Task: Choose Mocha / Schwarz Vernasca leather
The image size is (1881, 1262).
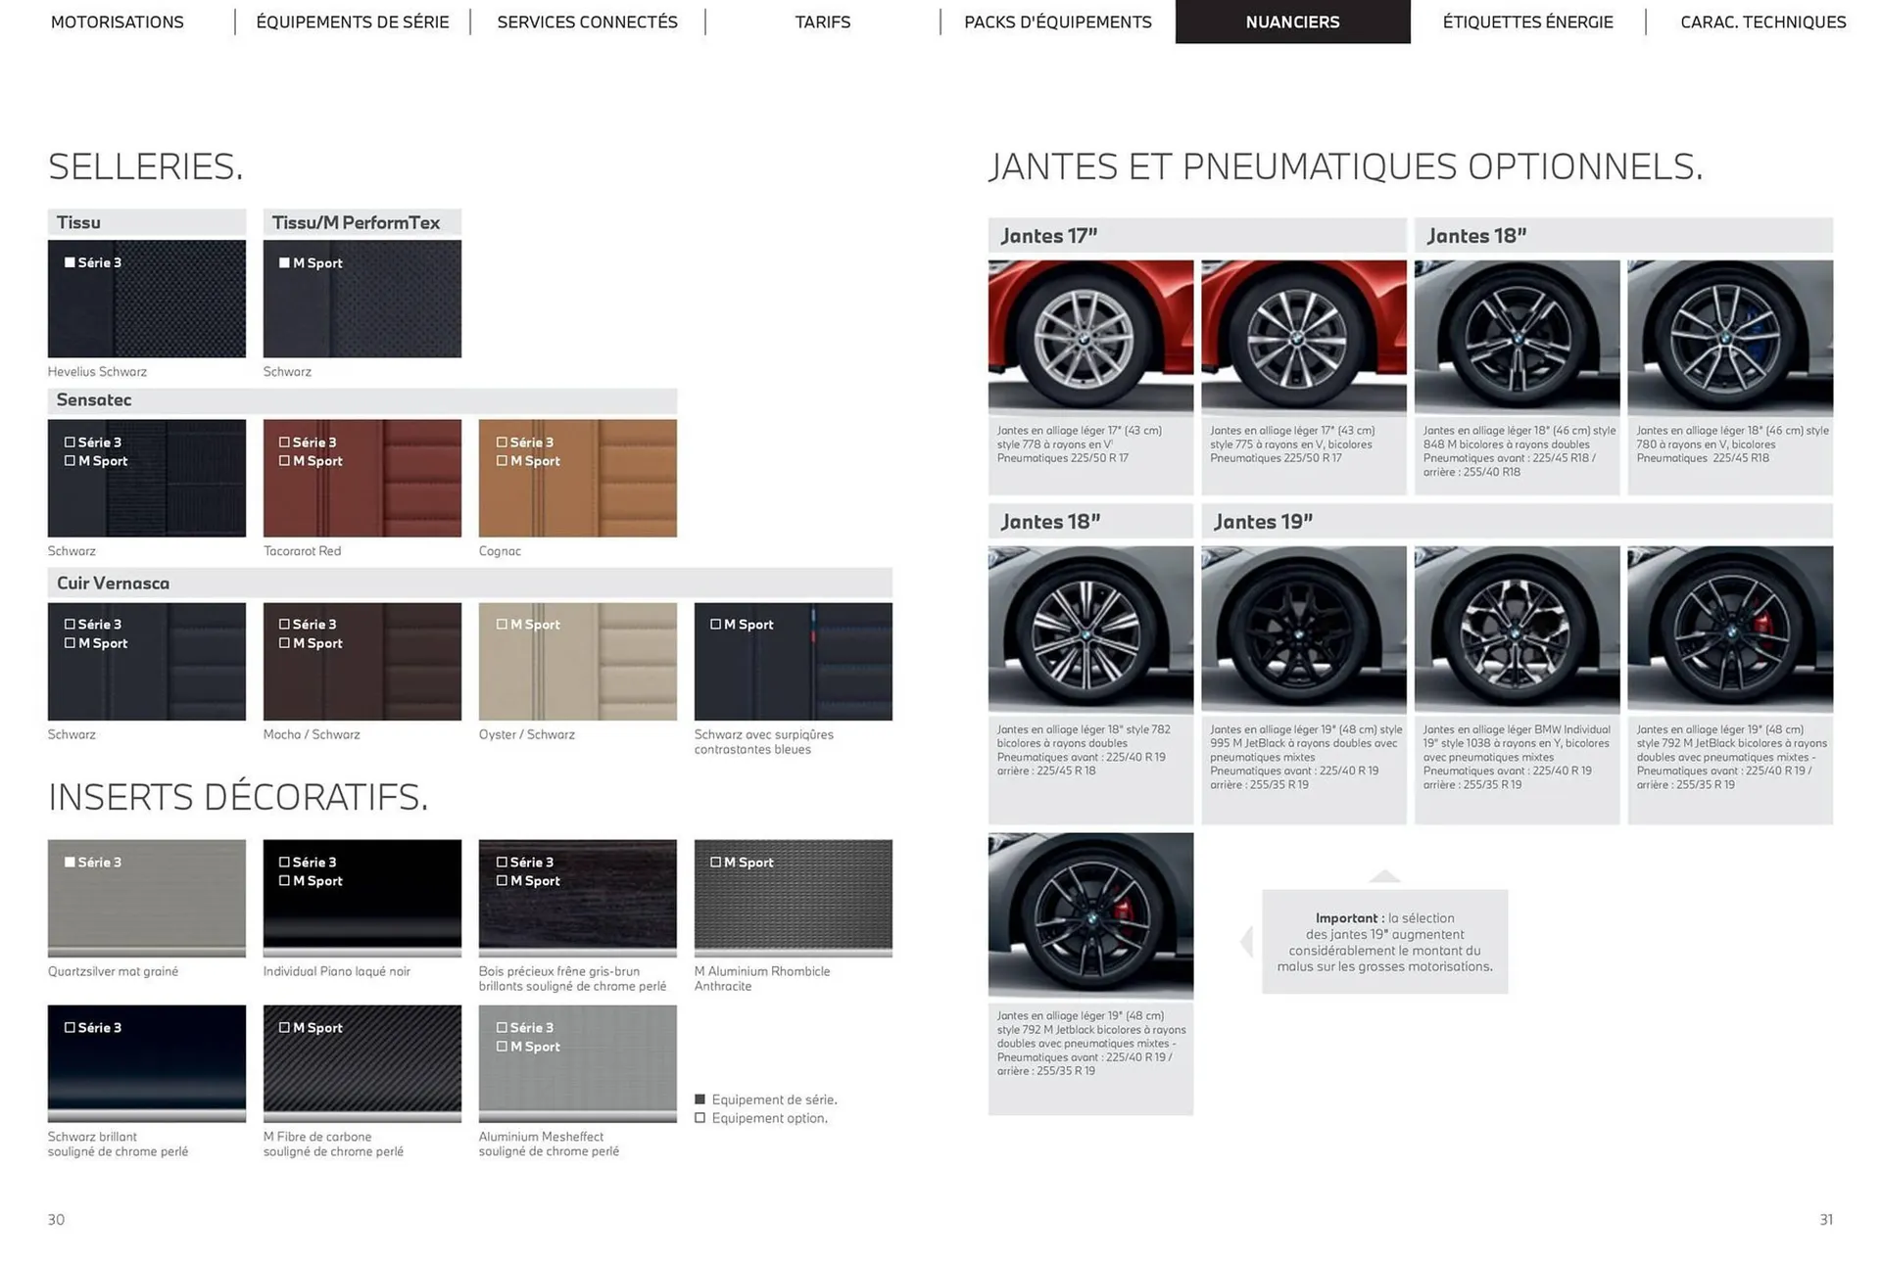Action: point(362,661)
